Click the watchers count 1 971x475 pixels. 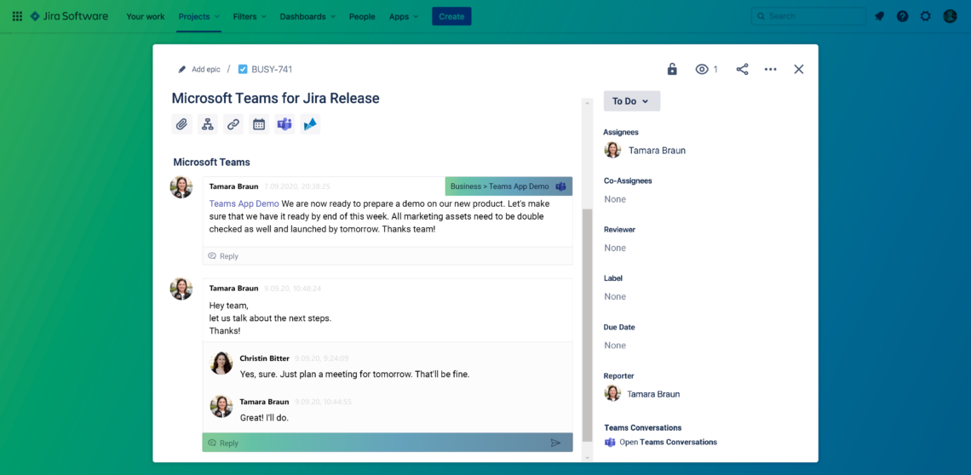click(x=715, y=69)
